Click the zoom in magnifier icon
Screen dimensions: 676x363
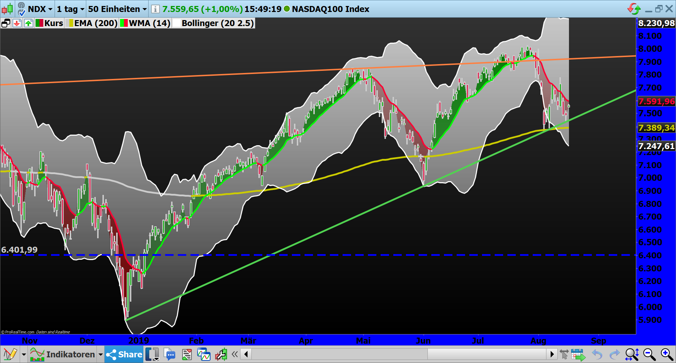point(667,354)
